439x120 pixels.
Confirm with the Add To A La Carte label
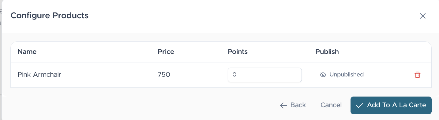tap(396, 105)
